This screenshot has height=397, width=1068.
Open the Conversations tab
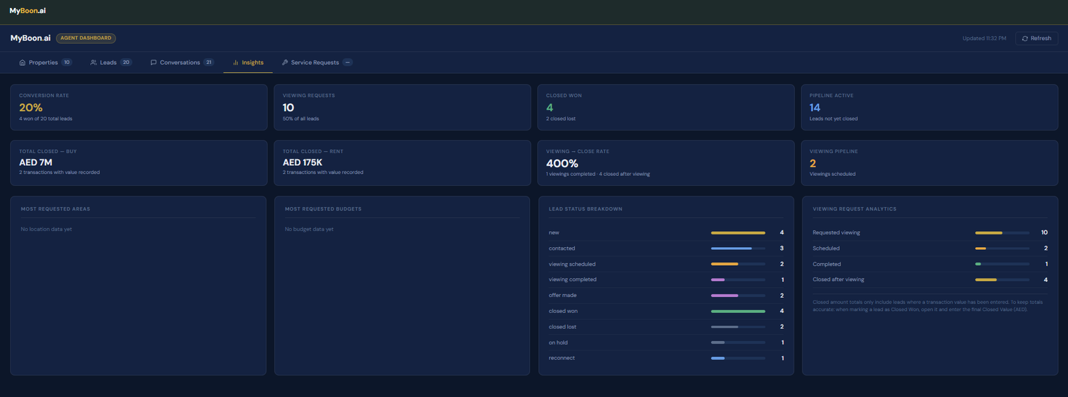[x=182, y=63]
